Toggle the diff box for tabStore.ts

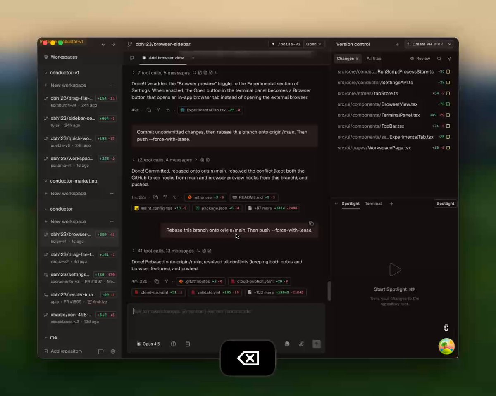click(448, 93)
